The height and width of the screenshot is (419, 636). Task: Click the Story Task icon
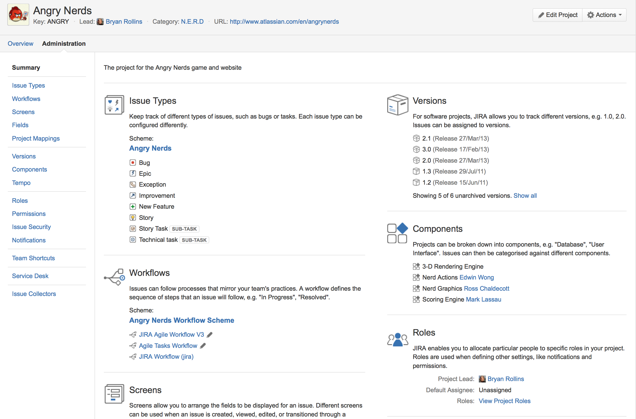click(x=133, y=228)
